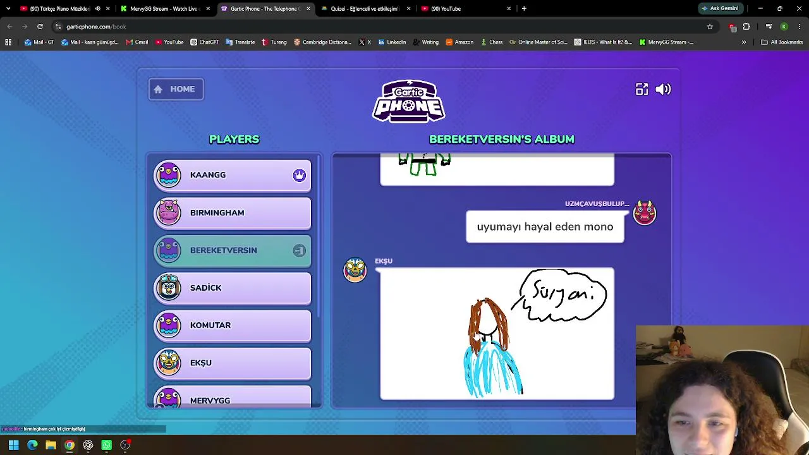The height and width of the screenshot is (455, 809).
Task: Click BIRMINGHAM's pink avatar
Action: [169, 212]
